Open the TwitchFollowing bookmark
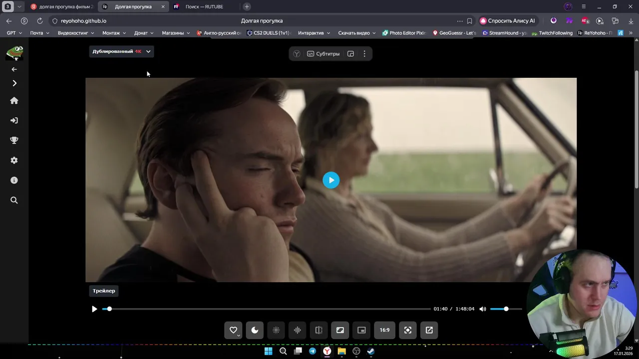This screenshot has height=359, width=639. (552, 33)
